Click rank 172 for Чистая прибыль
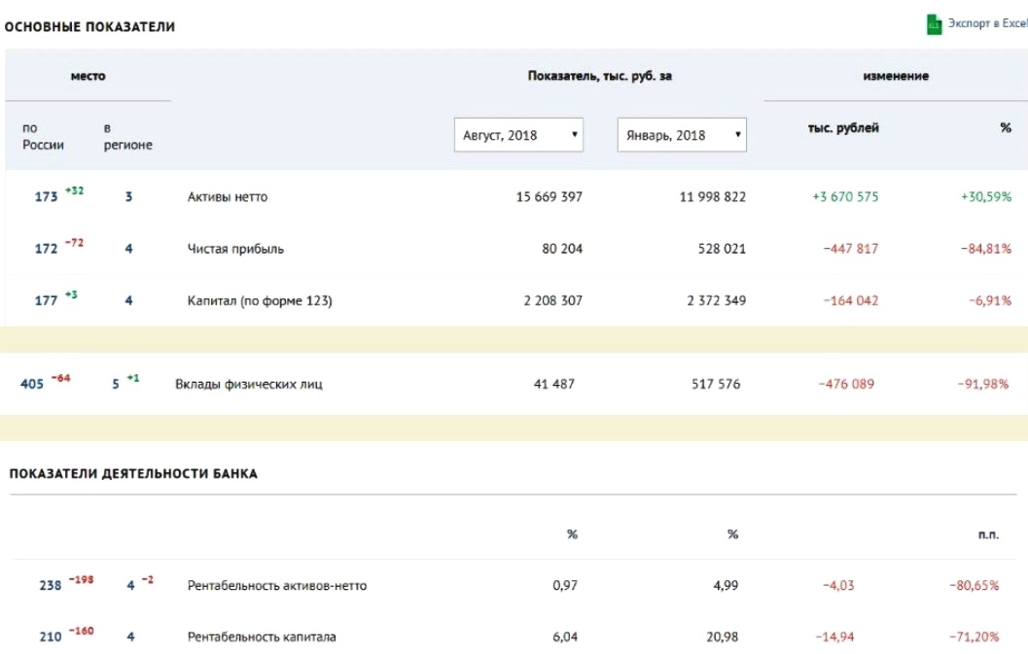 46,249
